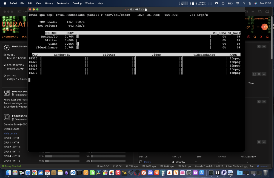Click the Blitter 0.00% busy value
Image resolution: width=274 pixels, height=178 pixels.
click(69, 40)
